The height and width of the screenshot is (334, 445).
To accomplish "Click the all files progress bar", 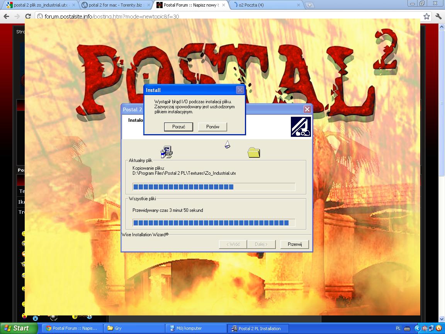I will coord(214,223).
